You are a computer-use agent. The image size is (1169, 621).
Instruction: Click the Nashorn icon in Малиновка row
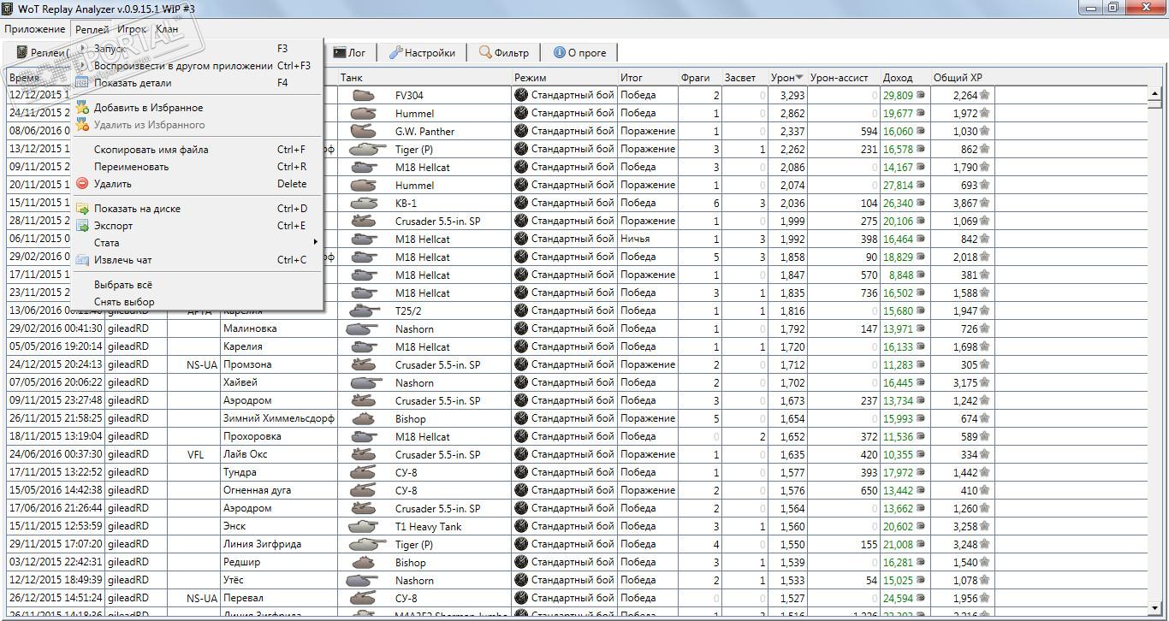[x=363, y=329]
